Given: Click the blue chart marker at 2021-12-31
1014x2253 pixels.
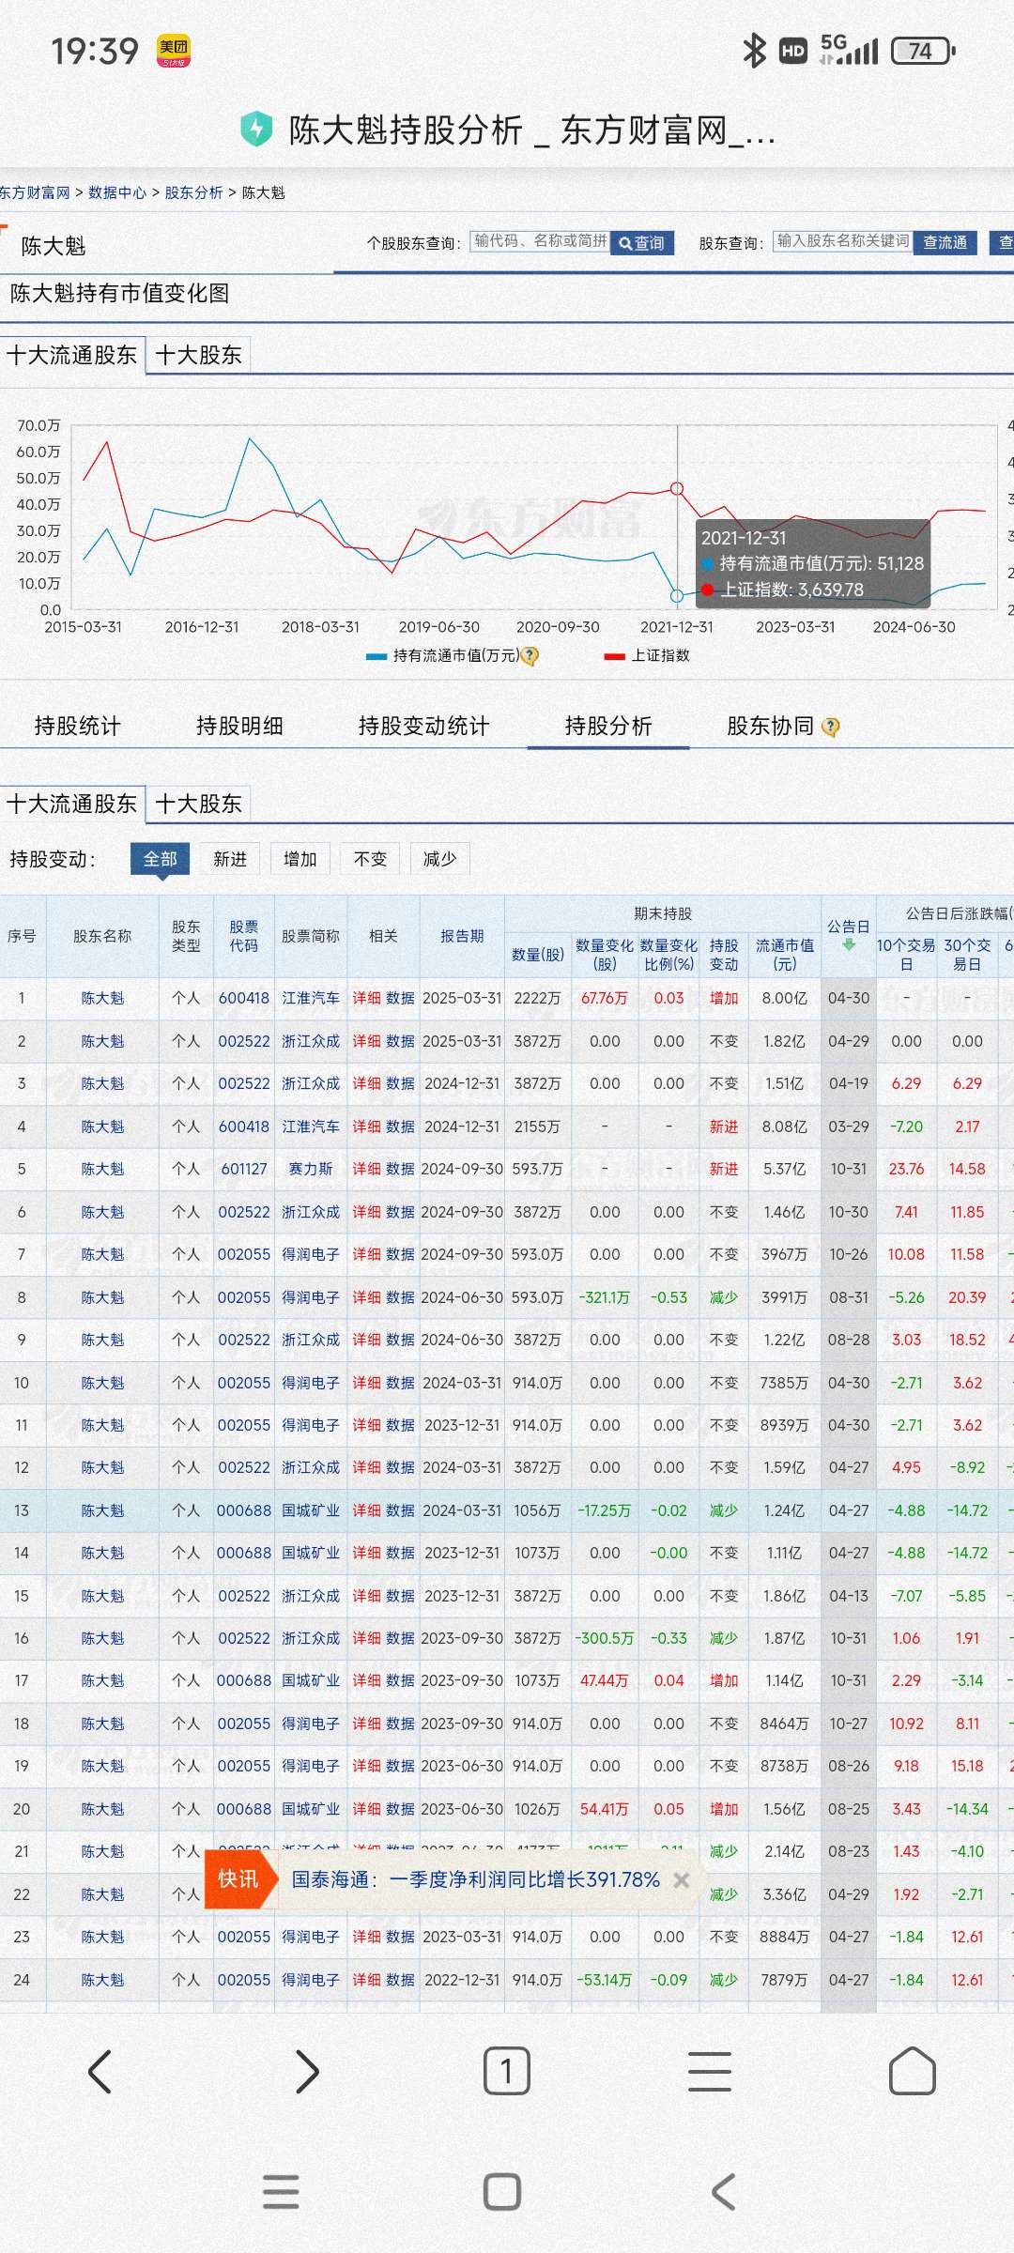Looking at the screenshot, I should click(677, 595).
